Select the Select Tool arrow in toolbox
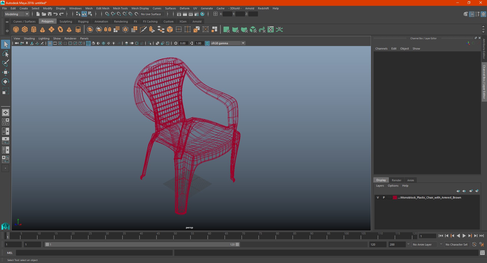Screen dimensions: 487x263 pos(6,45)
